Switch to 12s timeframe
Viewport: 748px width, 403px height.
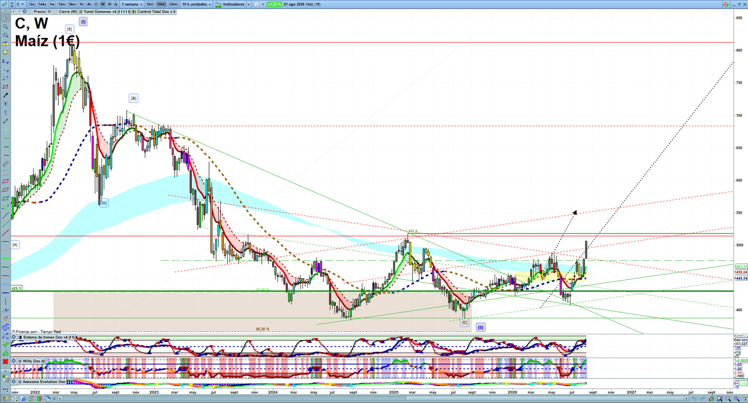[x=32, y=4]
